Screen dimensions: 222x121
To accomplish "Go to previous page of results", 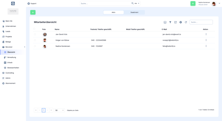I will pyautogui.click(x=40, y=110).
